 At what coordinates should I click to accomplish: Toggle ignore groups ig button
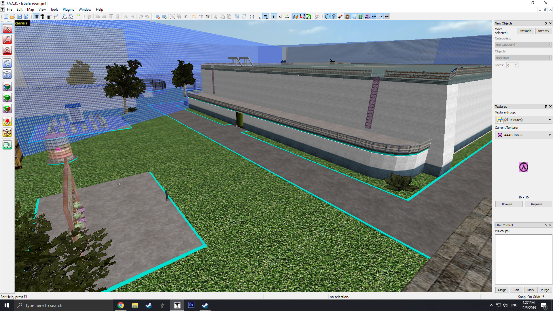[x=186, y=16]
